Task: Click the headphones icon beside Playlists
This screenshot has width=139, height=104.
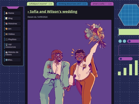Action: click(6, 39)
